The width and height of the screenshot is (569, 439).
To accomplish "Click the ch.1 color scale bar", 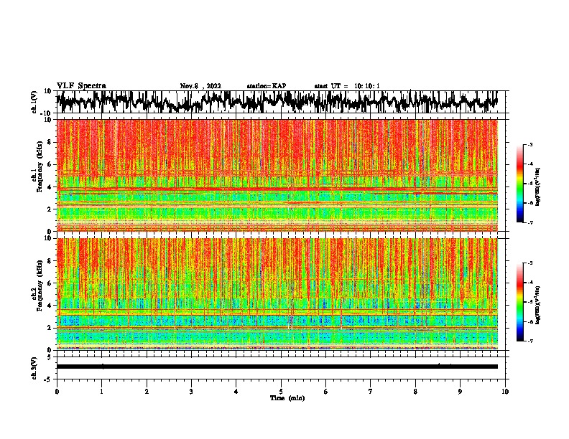I will [x=519, y=184].
